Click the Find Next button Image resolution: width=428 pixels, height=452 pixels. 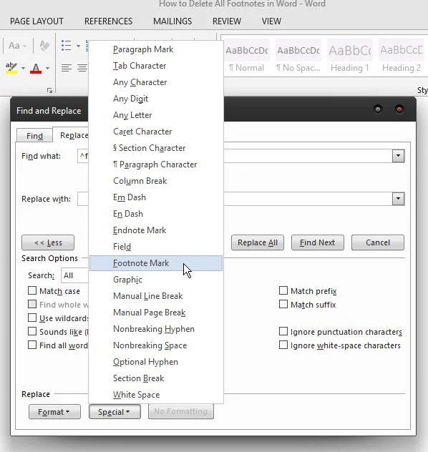318,242
